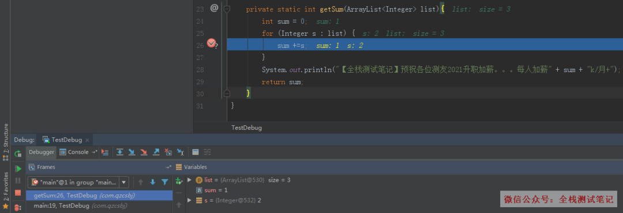Resume program with the green play button

[18, 169]
